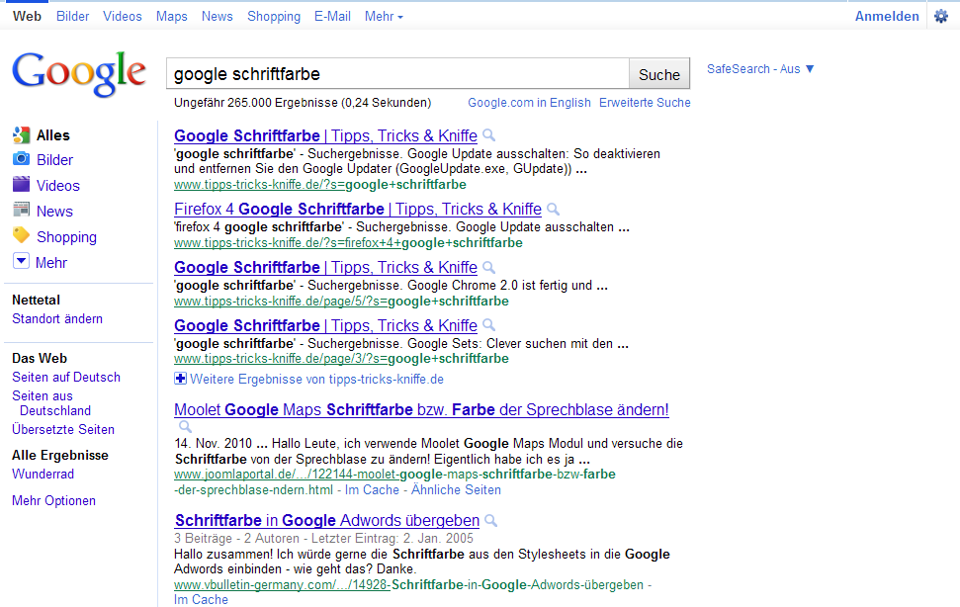This screenshot has width=960, height=607.
Task: Open Moolet Google Maps Schriftfarbe result title
Action: click(x=421, y=410)
